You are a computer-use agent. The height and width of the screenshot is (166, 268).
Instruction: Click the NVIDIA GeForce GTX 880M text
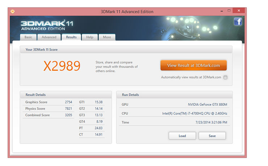[x=208, y=104]
